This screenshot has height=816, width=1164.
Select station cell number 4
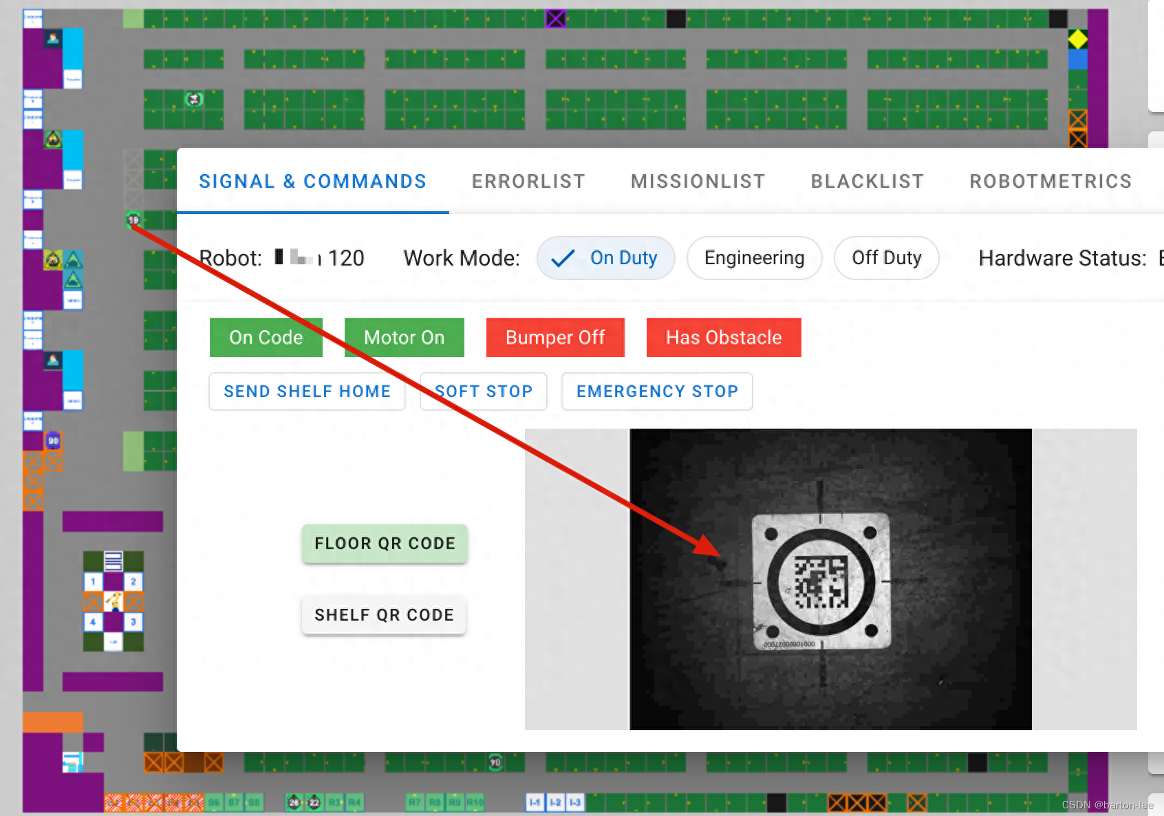(x=93, y=622)
